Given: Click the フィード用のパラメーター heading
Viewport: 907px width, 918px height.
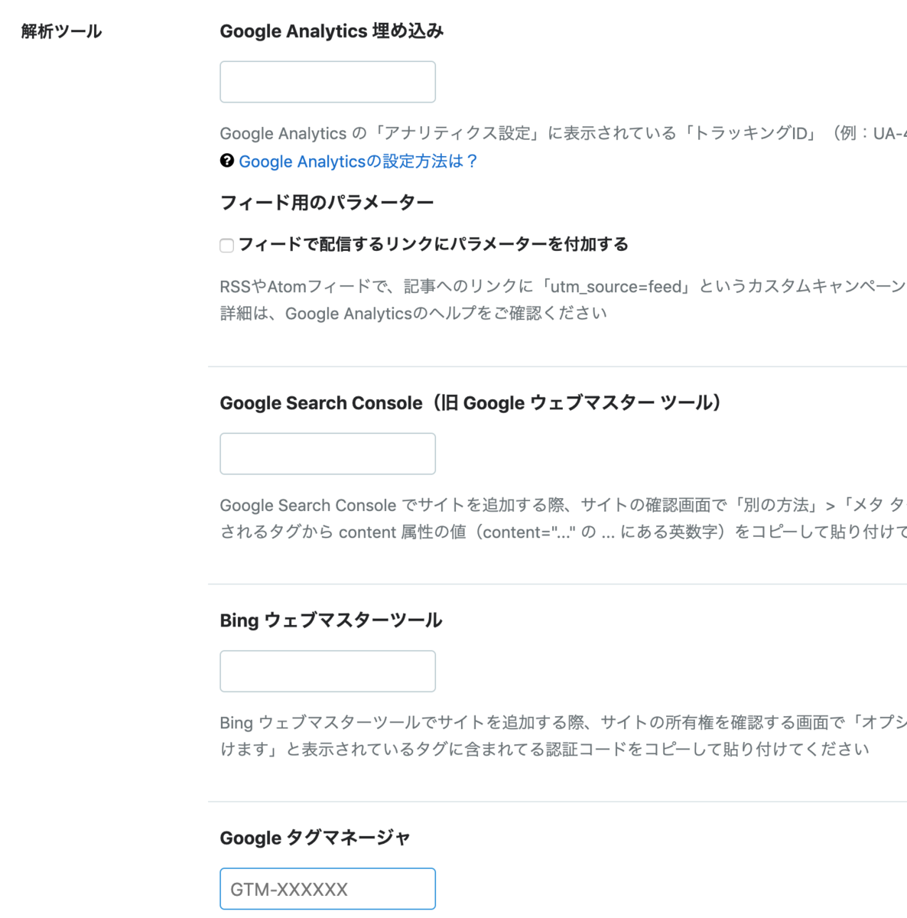Looking at the screenshot, I should (x=327, y=203).
